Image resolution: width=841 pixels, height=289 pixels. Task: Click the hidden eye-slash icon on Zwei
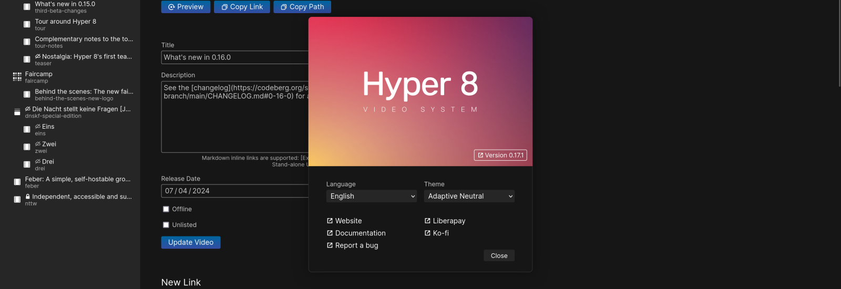pyautogui.click(x=38, y=144)
